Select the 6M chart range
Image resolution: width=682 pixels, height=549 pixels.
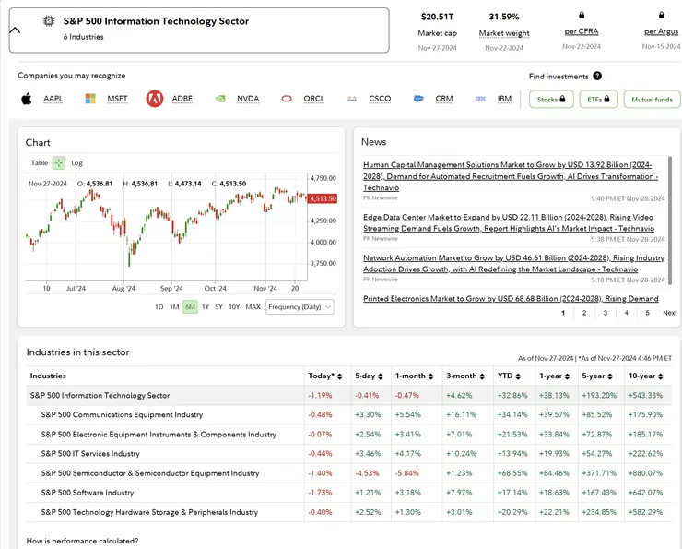pyautogui.click(x=190, y=307)
